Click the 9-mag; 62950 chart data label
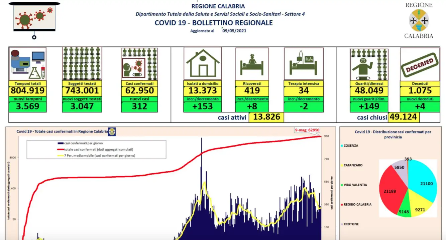Image resolution: width=446 pixels, height=240 pixels. point(307,130)
